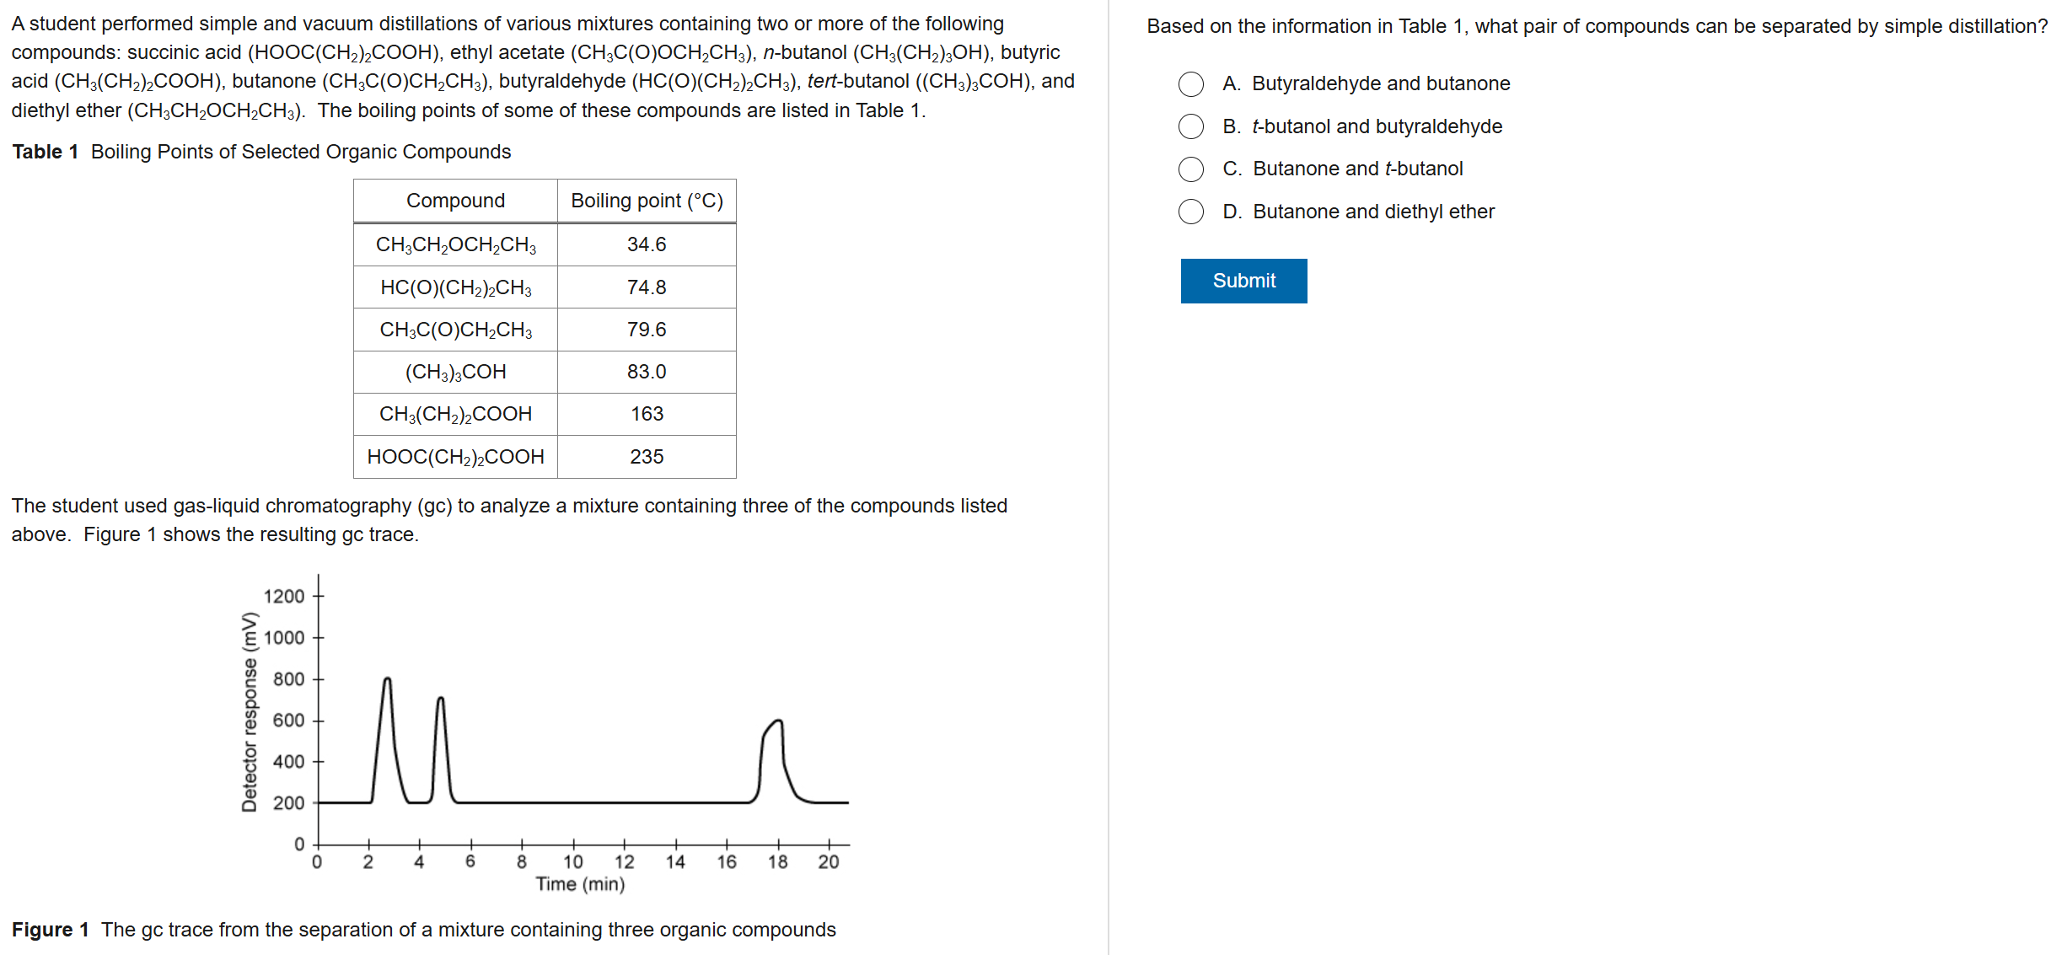Click the 235 boiling point cell
The image size is (2062, 955).
point(647,457)
